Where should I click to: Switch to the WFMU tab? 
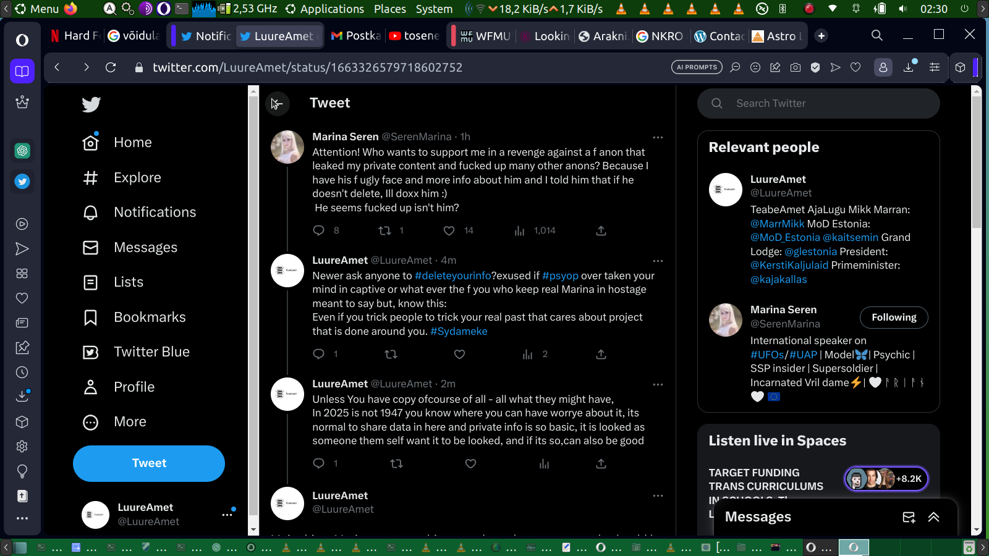pyautogui.click(x=486, y=36)
